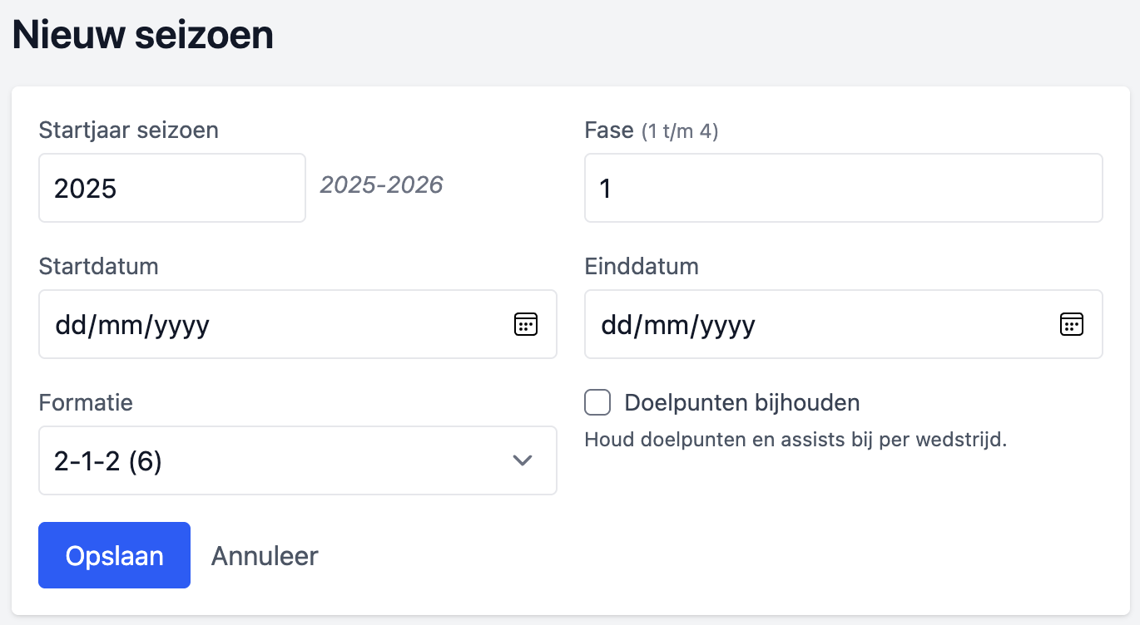1140x625 pixels.
Task: Click the chevron on the Formatie field
Action: (x=523, y=460)
